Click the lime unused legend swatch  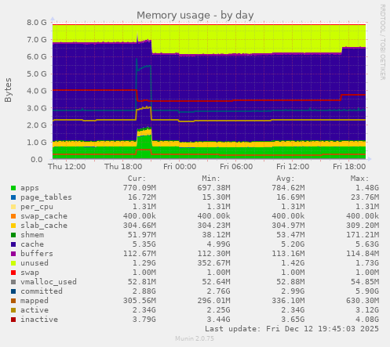13,263
